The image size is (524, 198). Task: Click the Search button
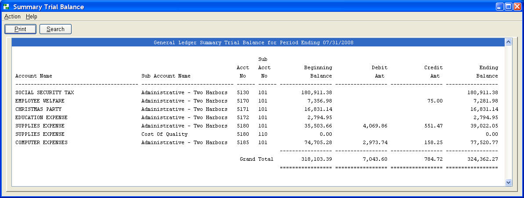click(55, 29)
